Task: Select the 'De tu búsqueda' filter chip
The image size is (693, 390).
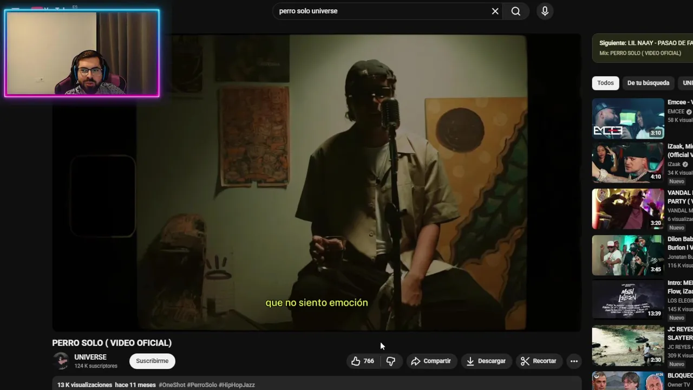Action: (648, 83)
